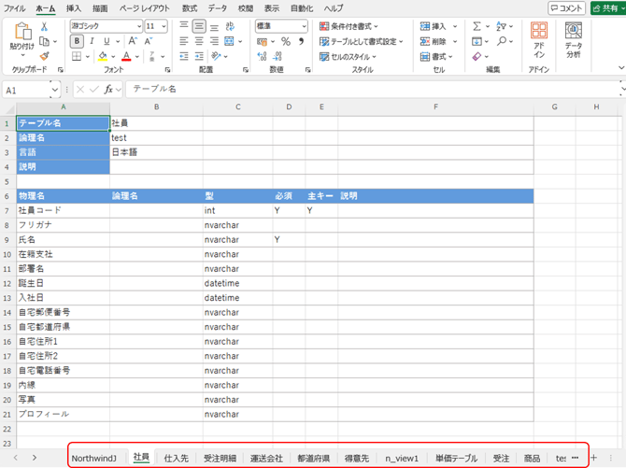
Task: Click the Name Box showing A1
Action: 26,90
